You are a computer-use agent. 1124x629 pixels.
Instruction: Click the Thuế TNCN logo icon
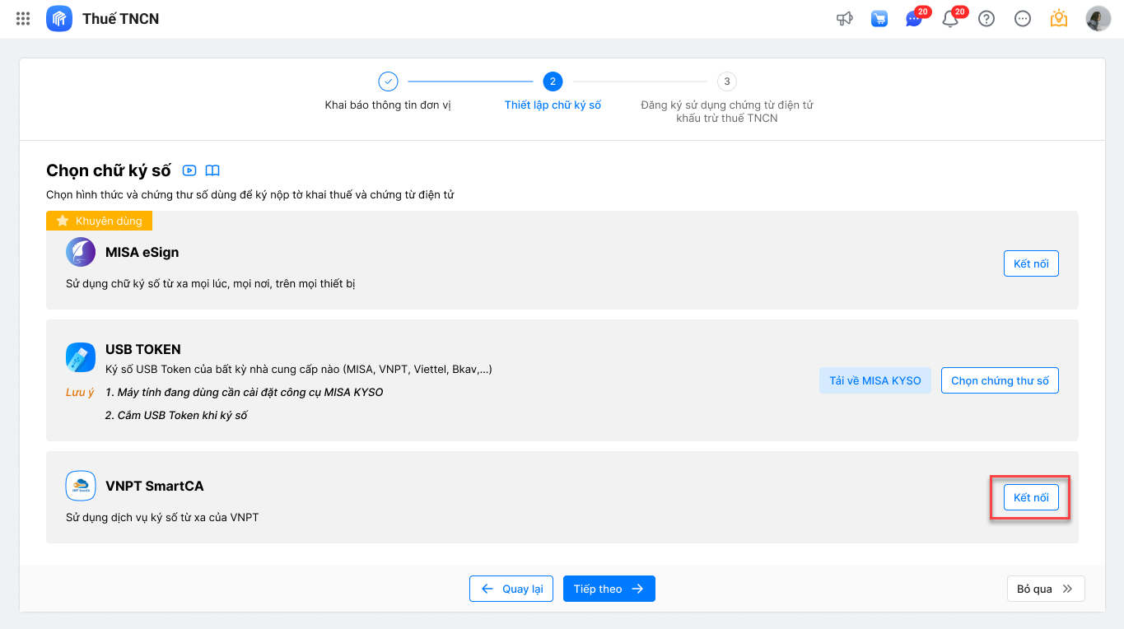coord(59,18)
